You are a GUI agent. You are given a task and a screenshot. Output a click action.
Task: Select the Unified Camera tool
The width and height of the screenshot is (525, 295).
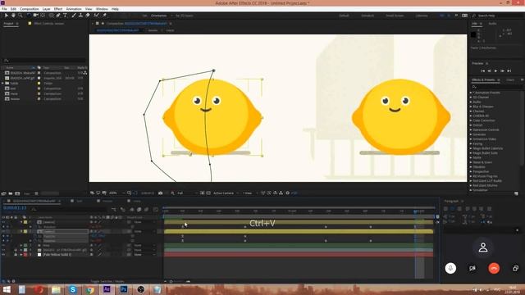click(35, 16)
